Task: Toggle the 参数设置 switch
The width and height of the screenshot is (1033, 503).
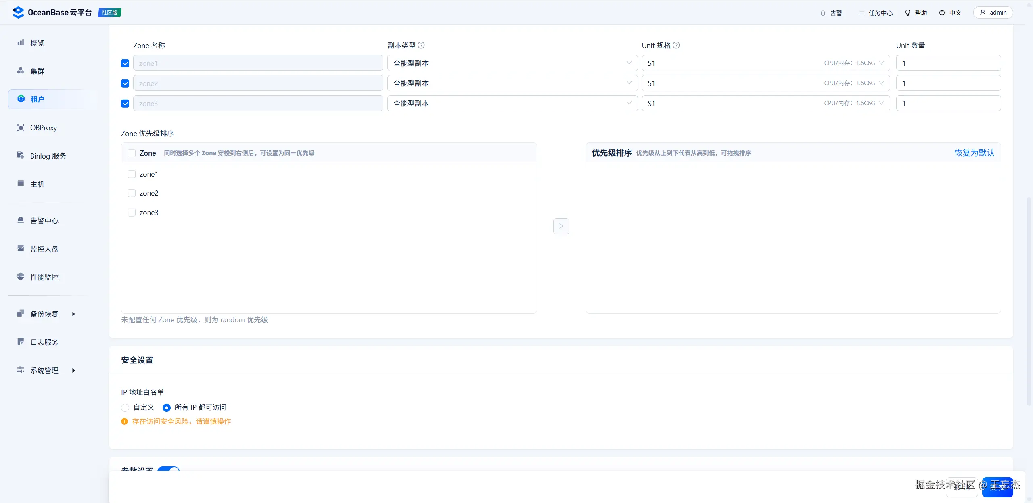Action: click(169, 469)
